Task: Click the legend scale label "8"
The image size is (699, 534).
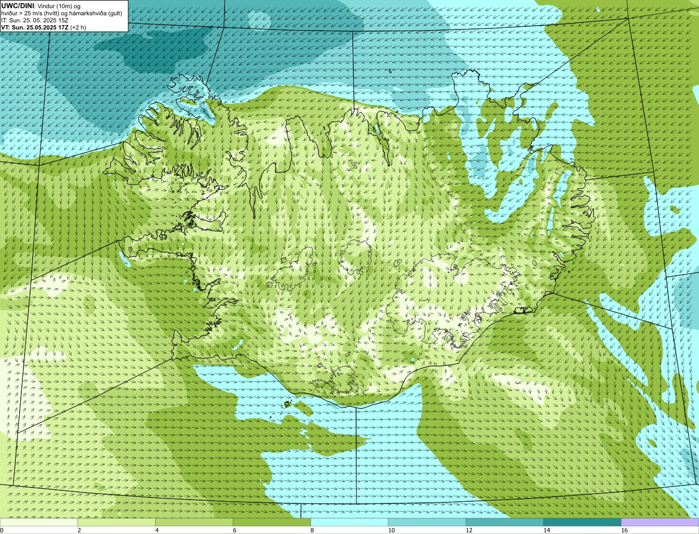Action: tap(312, 530)
